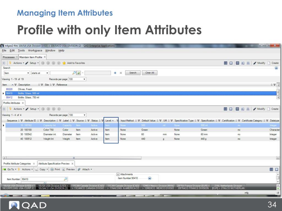Open the Go To dropdown
Image resolution: width=282 pixels, height=211 pixels.
tap(12, 169)
